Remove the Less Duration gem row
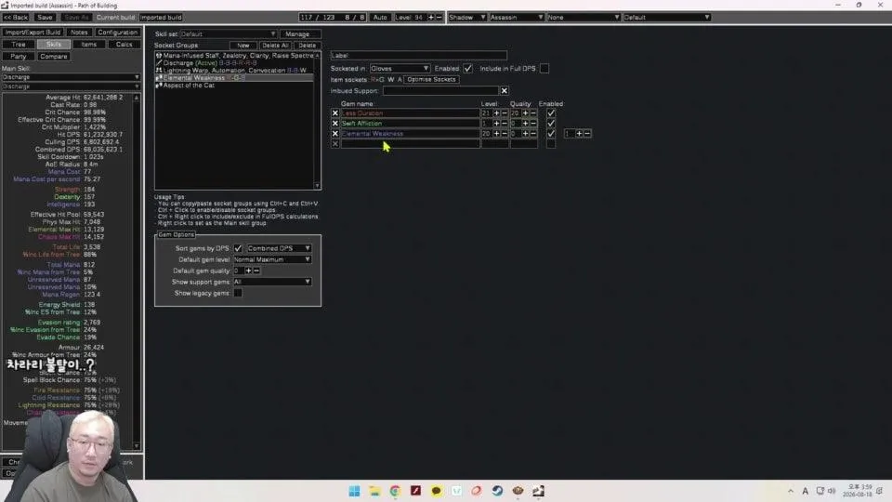The image size is (892, 502). coord(335,113)
